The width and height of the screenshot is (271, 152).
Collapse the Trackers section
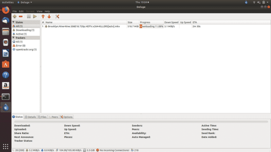(x=13, y=38)
